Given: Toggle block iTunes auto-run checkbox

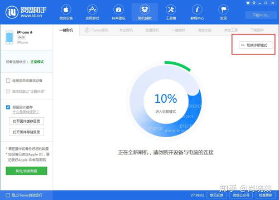Looking at the screenshot, I should tap(8, 195).
